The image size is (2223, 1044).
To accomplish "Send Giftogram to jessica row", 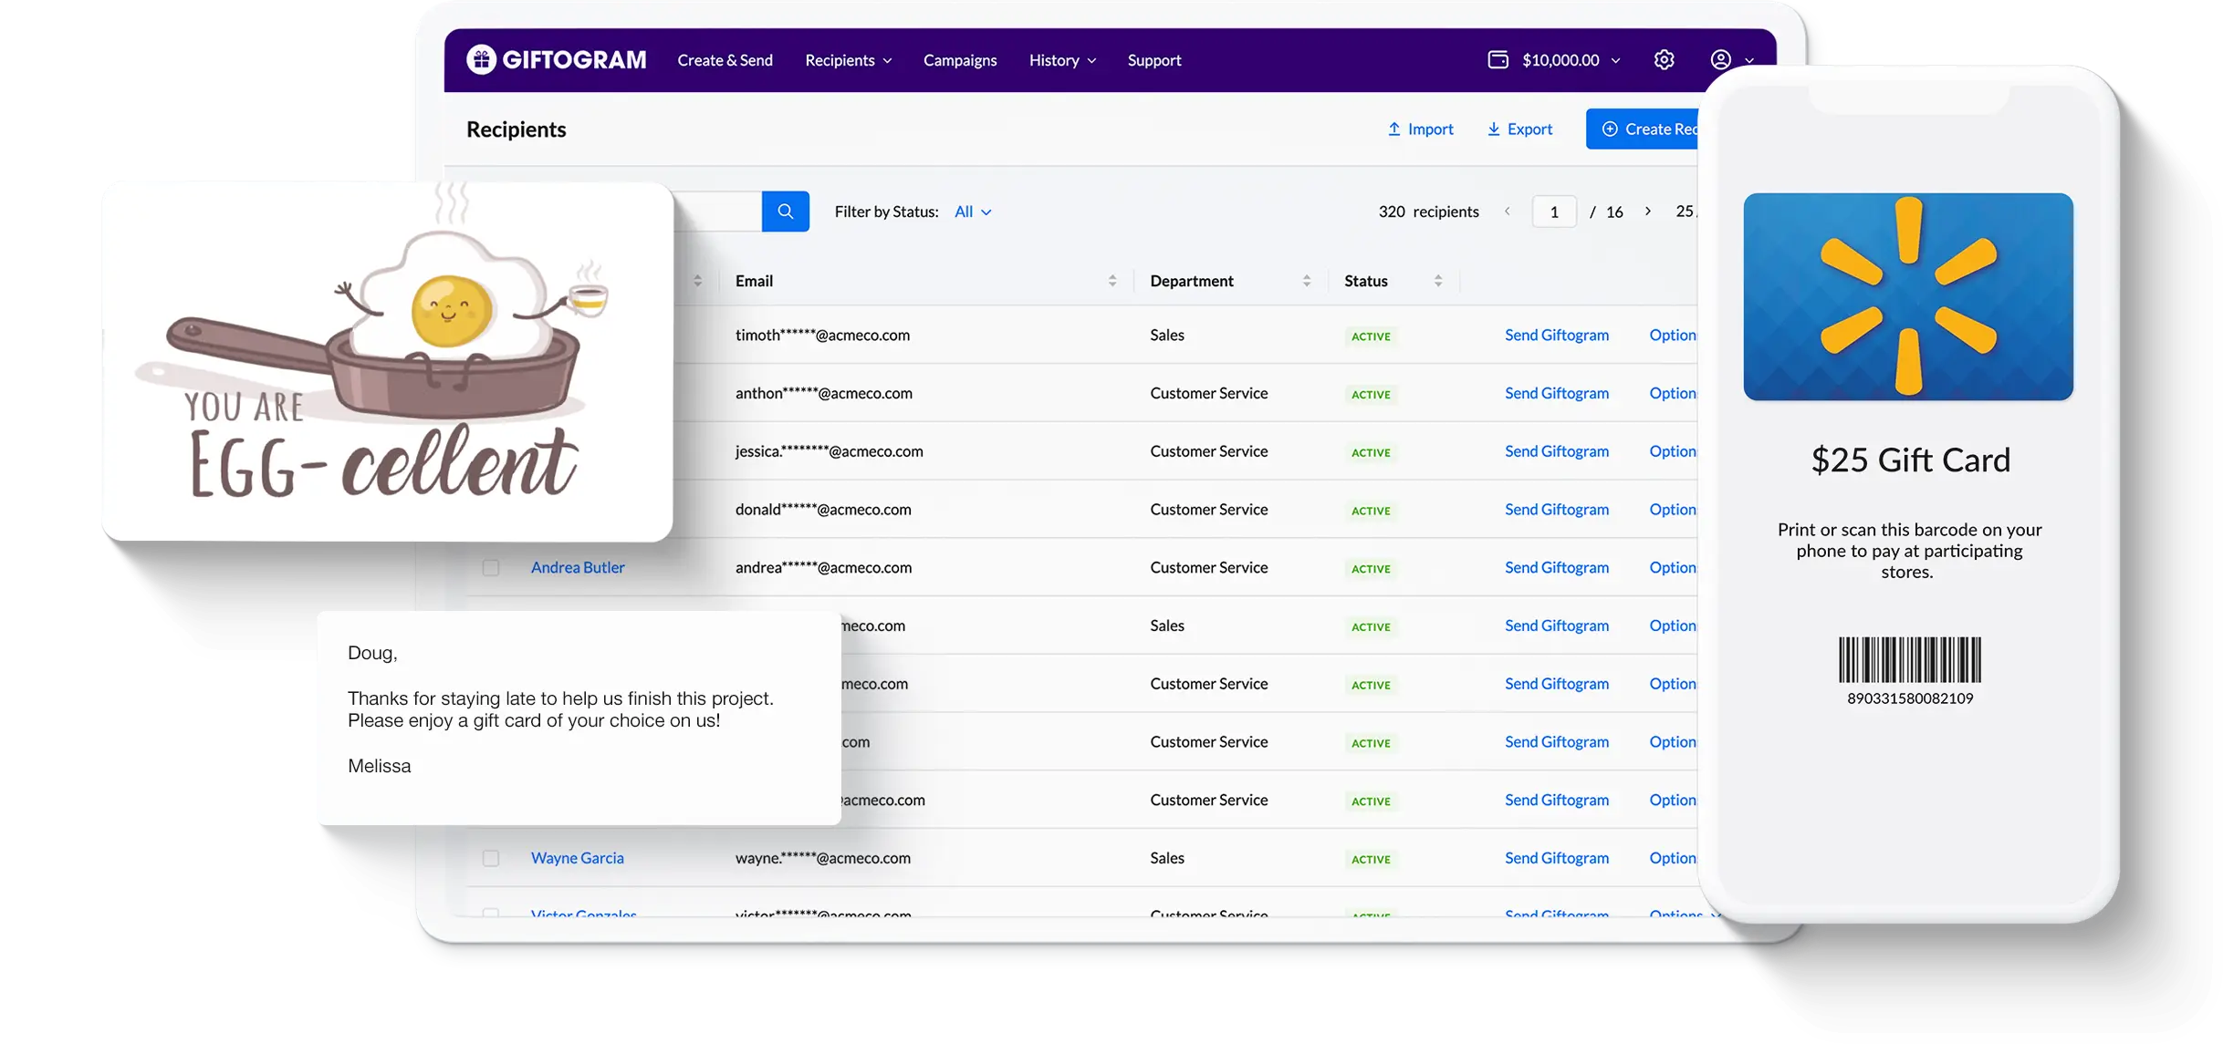I will (x=1557, y=451).
